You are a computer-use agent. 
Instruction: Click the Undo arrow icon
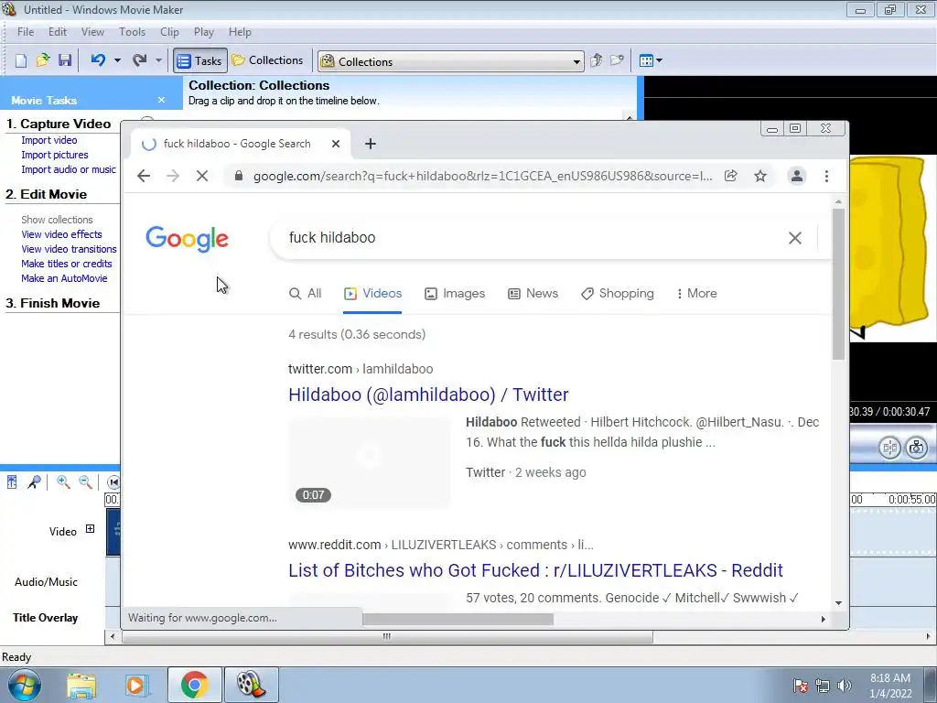tap(98, 60)
